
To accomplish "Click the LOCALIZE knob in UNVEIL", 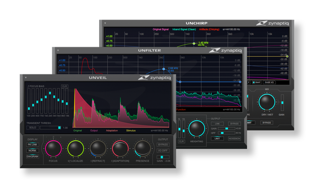I will [75, 148].
